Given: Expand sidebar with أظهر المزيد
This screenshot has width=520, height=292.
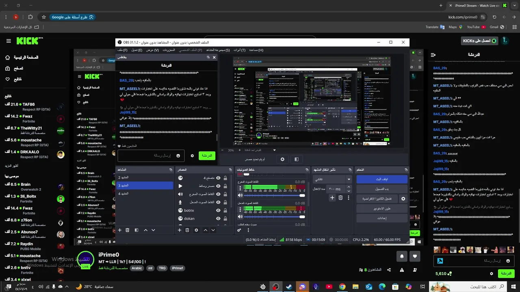Looking at the screenshot, I should pyautogui.click(x=11, y=165).
